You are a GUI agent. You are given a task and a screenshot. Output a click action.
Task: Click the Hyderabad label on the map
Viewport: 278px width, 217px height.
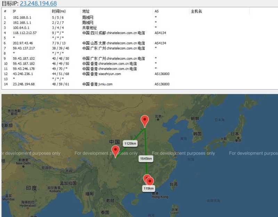[x=28, y=206]
